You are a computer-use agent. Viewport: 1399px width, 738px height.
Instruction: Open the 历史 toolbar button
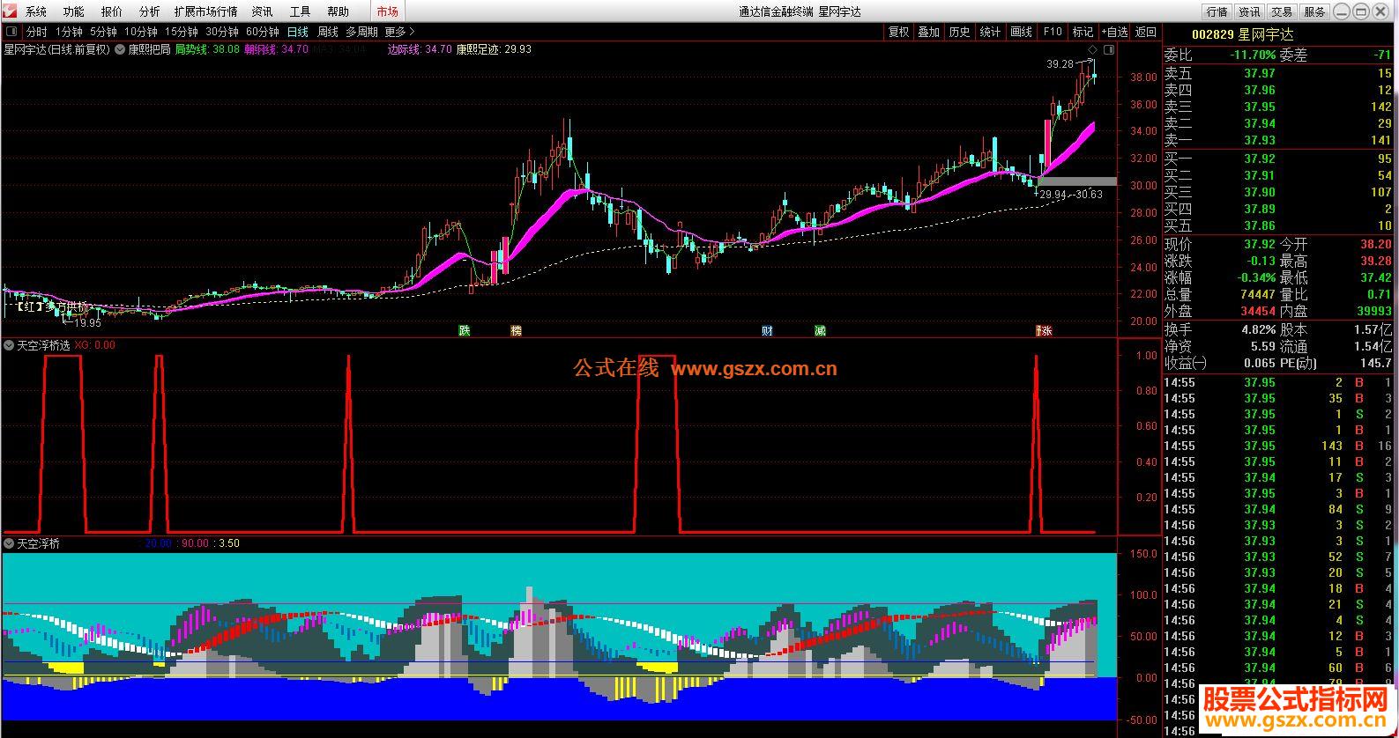(x=960, y=32)
